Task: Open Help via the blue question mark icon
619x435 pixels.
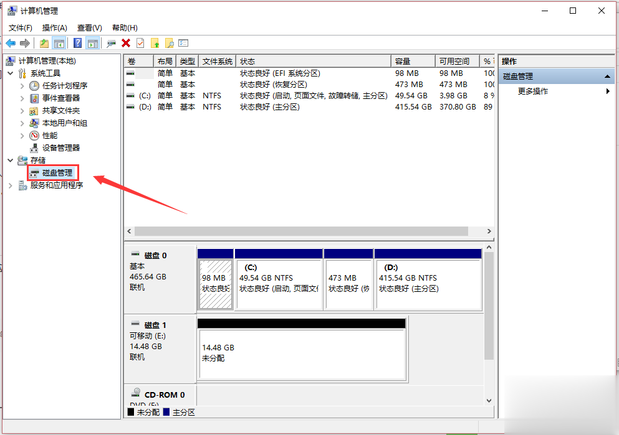Action: 77,43
